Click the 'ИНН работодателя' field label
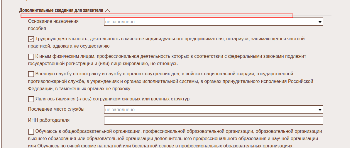The width and height of the screenshot is (352, 148). coord(49,120)
